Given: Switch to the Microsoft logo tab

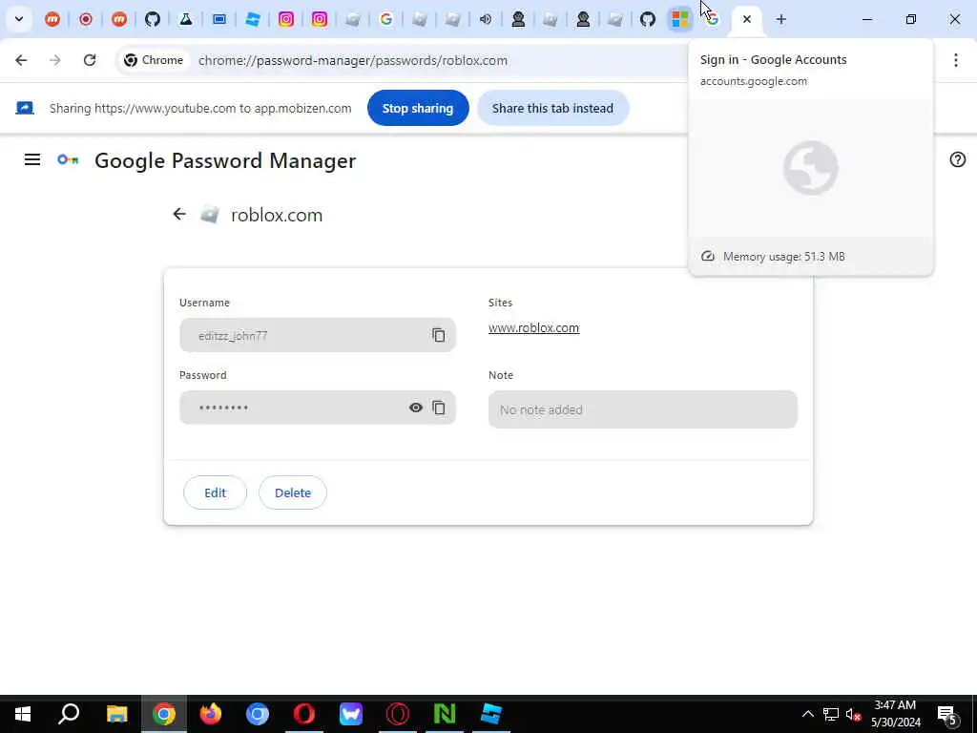Looking at the screenshot, I should (679, 19).
